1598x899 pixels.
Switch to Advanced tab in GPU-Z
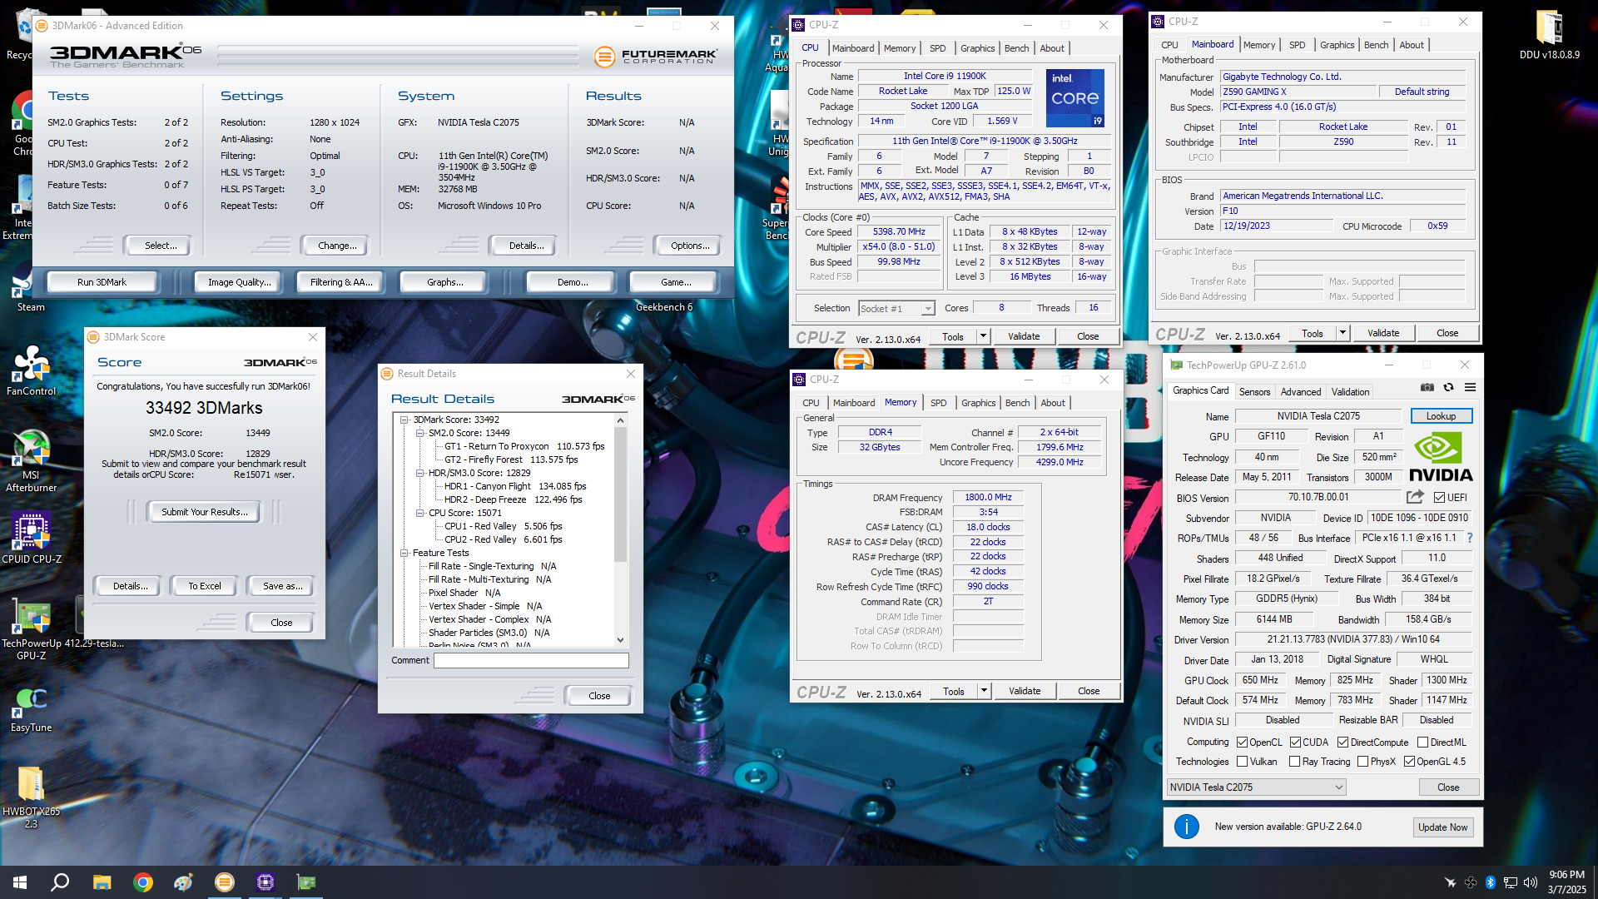(x=1300, y=392)
